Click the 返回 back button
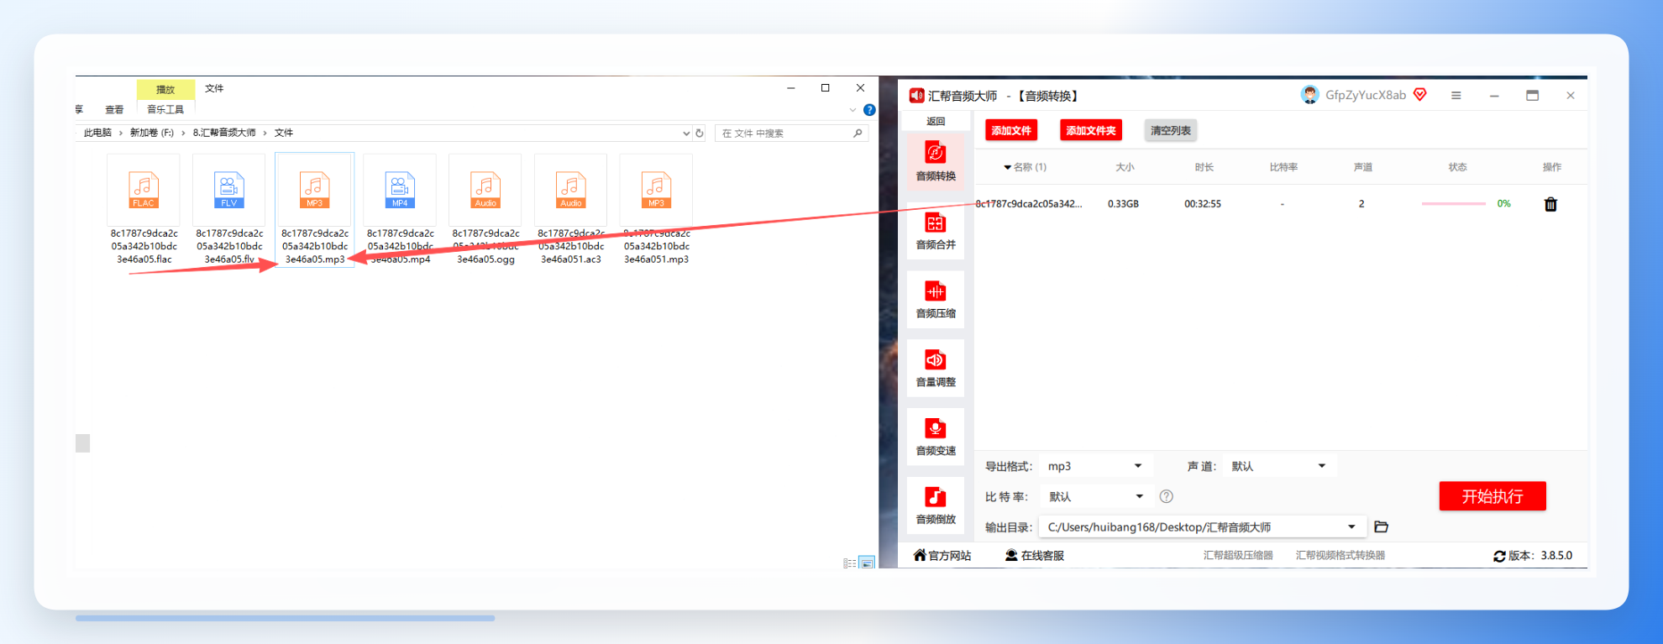Screen dimensions: 1663x644 (936, 121)
